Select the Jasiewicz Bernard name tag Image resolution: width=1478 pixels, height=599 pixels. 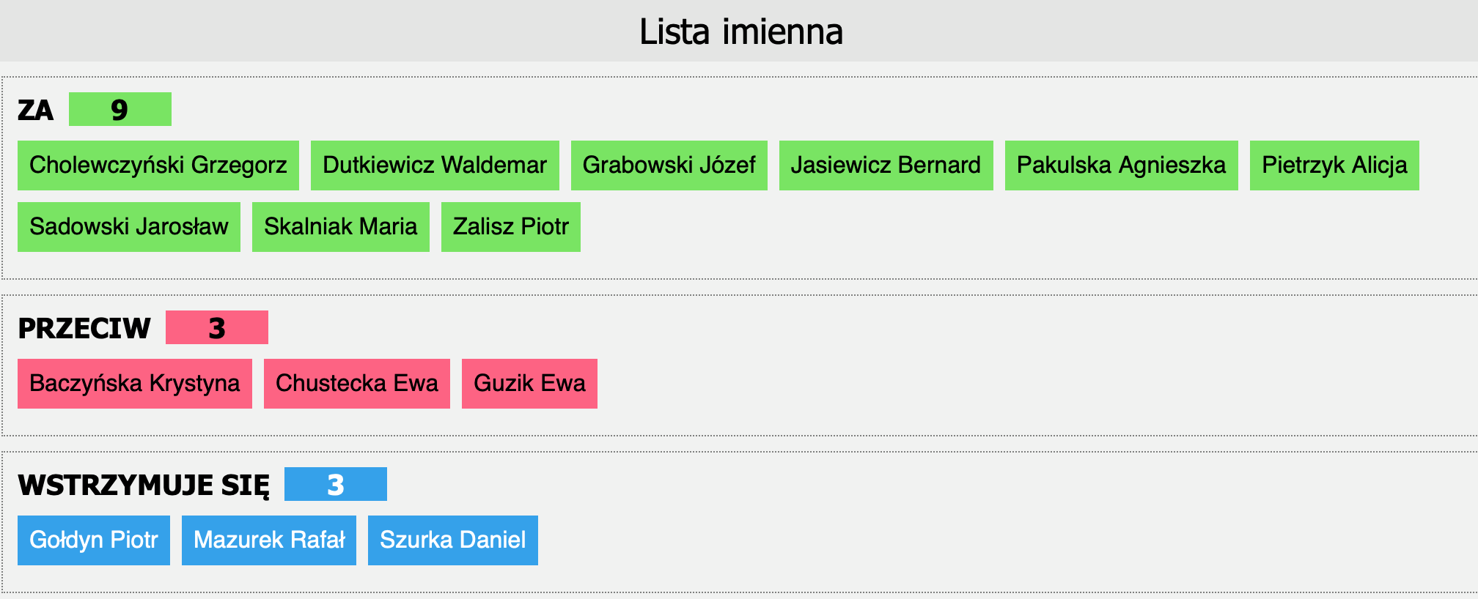(x=886, y=165)
